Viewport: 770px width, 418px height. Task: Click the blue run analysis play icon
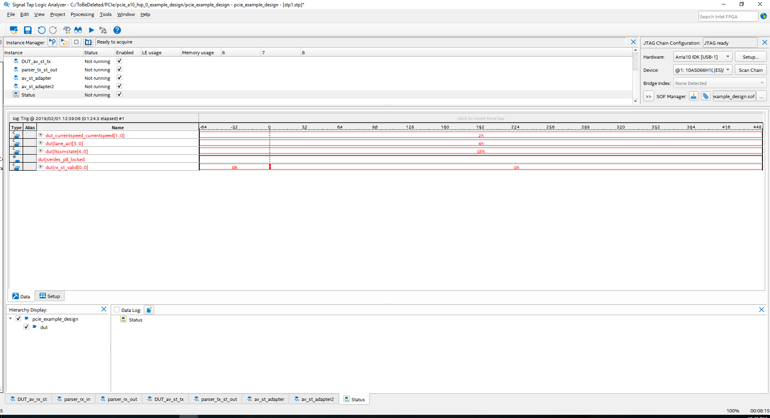pos(91,30)
